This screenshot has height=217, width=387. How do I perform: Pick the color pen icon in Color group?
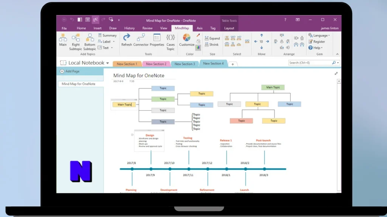(x=198, y=35)
